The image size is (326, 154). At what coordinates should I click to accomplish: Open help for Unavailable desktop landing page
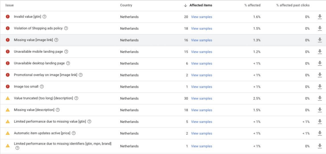pos(68,63)
